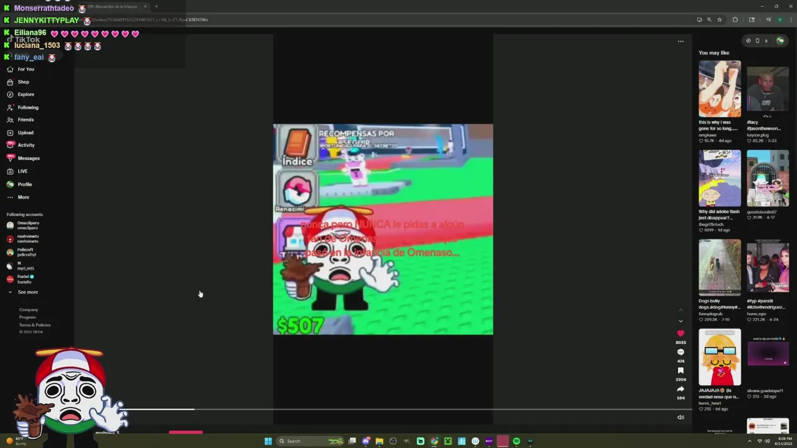The image size is (797, 448).
Task: Open suggested video by omgkawa
Action: coord(720,88)
